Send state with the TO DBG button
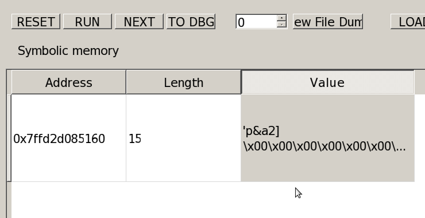This screenshot has height=218, width=425. [x=191, y=22]
